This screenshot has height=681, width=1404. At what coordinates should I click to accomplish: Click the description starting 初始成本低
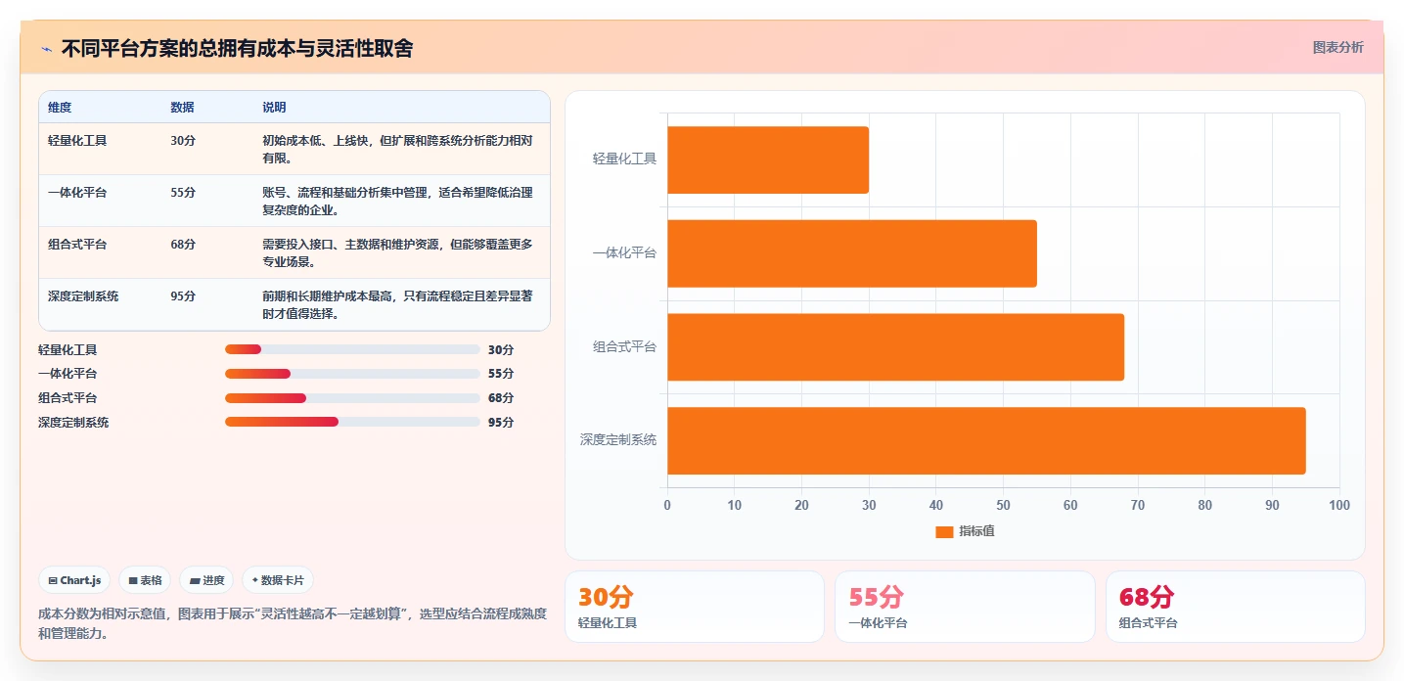(397, 149)
